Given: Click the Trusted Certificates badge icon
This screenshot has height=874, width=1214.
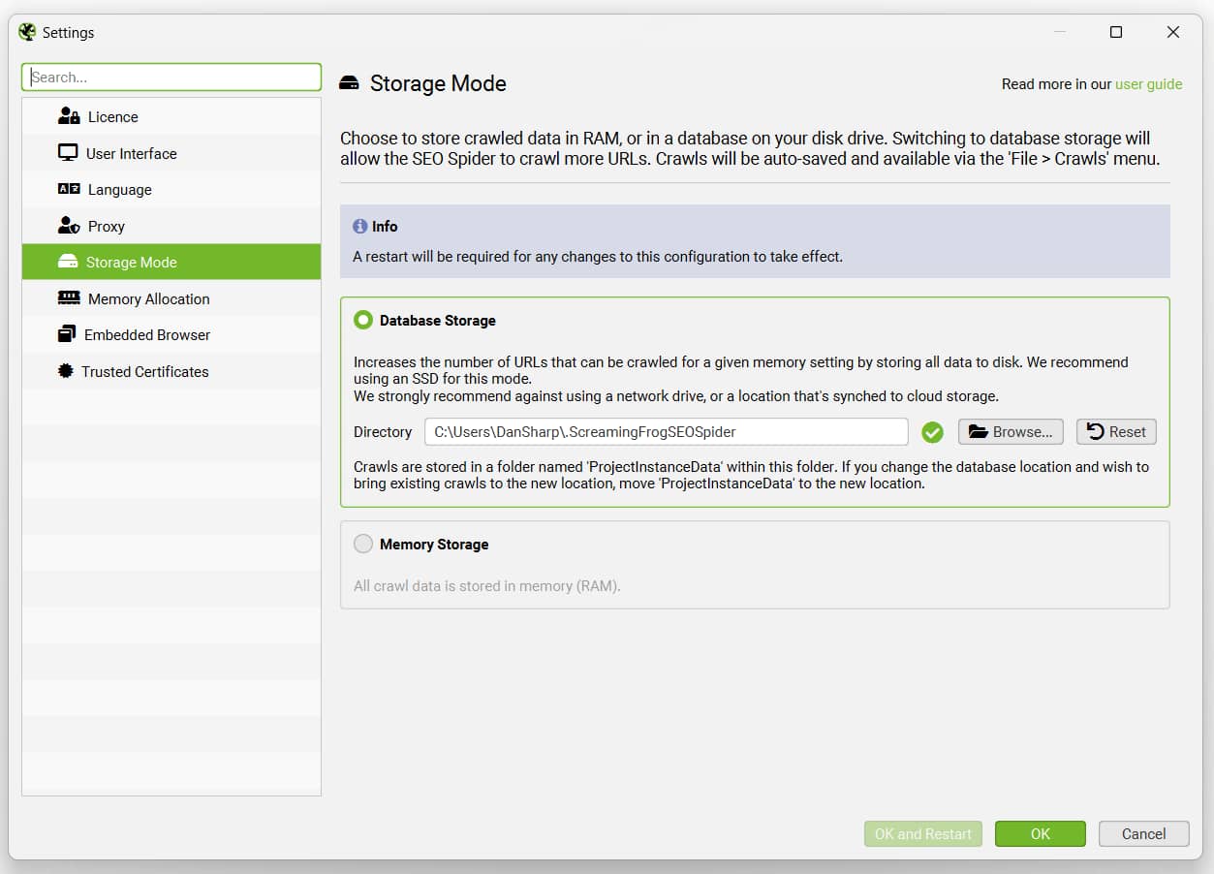Looking at the screenshot, I should tap(66, 371).
